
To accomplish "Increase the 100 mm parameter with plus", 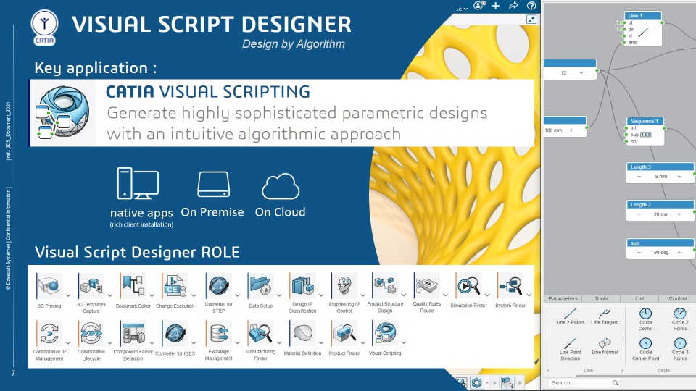I will click(x=571, y=130).
